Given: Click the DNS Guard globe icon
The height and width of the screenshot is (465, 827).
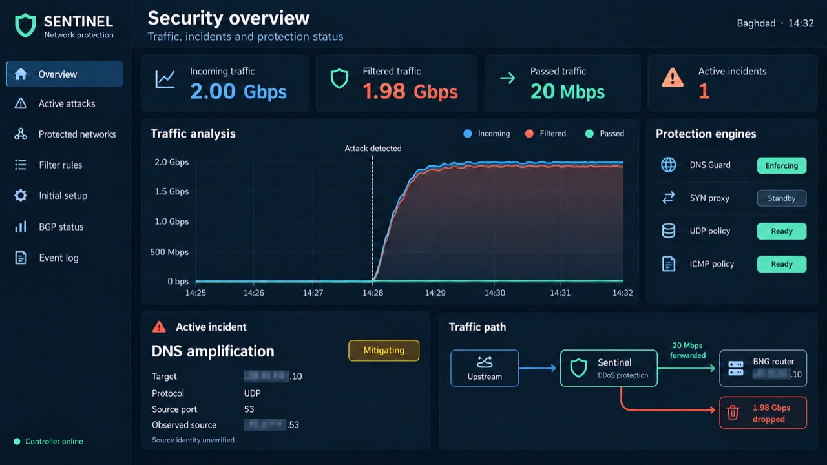Looking at the screenshot, I should click(668, 165).
